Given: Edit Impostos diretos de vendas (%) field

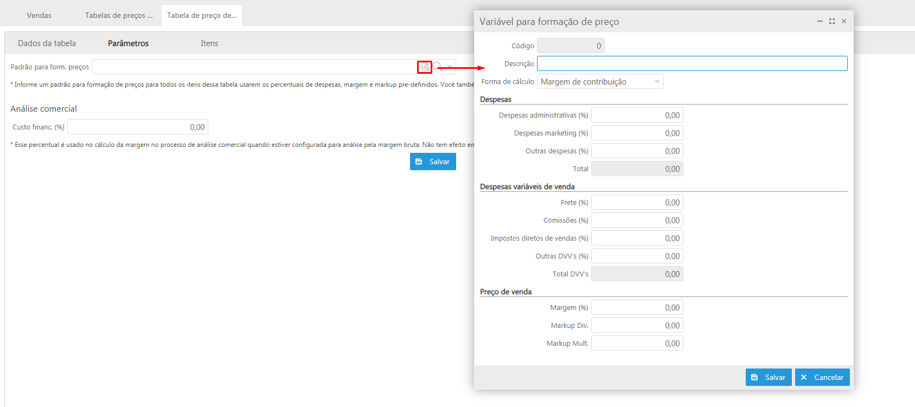Looking at the screenshot, I should click(637, 238).
